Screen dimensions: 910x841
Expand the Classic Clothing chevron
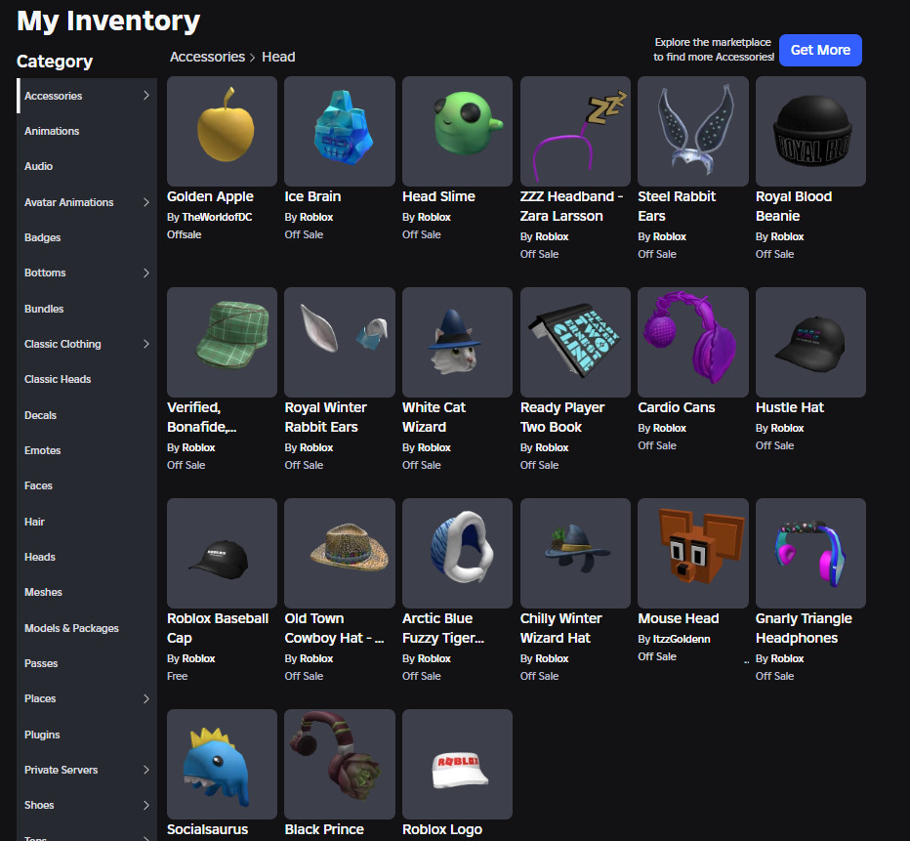(146, 344)
